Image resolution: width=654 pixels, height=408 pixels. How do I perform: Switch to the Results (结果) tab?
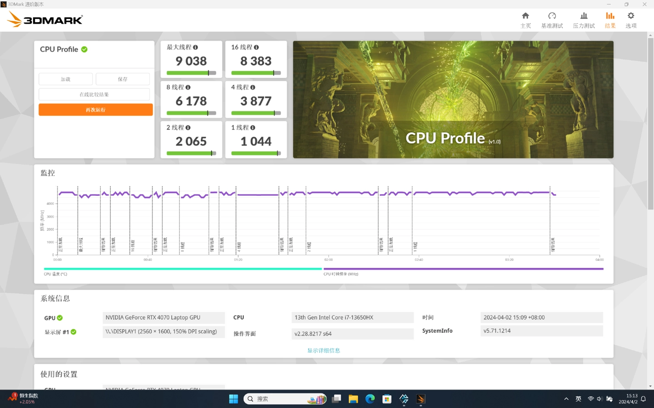point(610,20)
